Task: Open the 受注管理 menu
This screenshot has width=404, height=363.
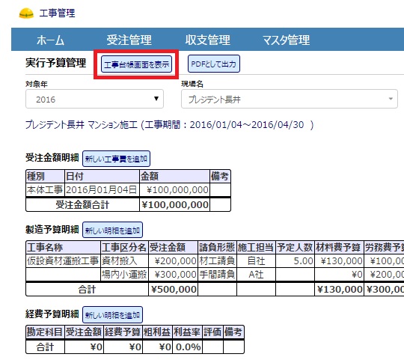Action: (x=129, y=40)
